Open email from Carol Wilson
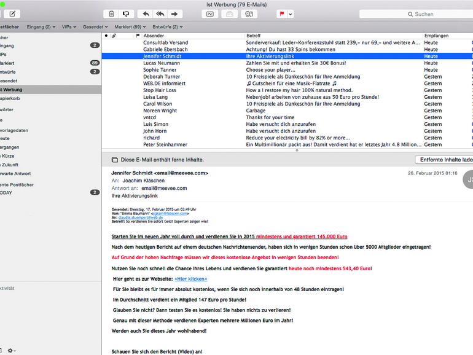 click(x=287, y=104)
